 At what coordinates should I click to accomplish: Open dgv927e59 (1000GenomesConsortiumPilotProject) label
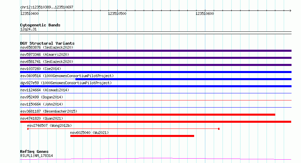[66, 83]
